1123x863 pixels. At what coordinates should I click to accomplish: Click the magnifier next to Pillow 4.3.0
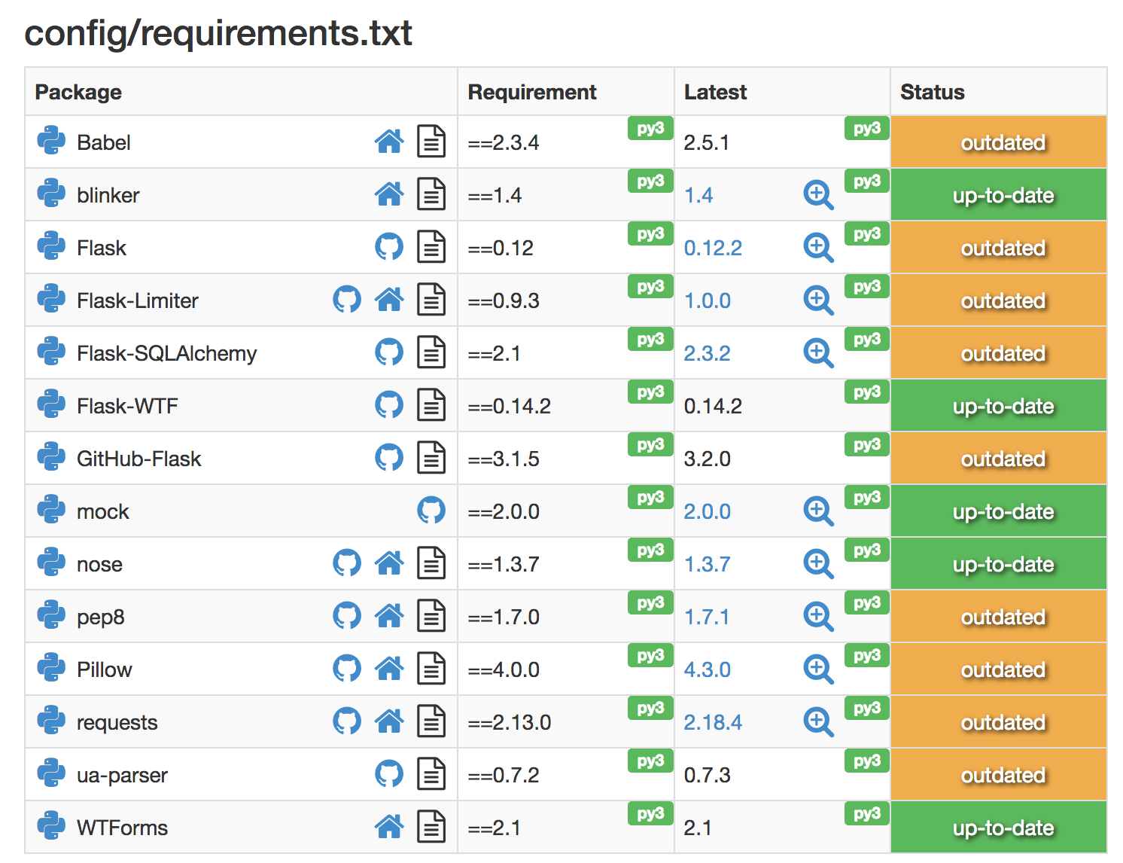818,669
